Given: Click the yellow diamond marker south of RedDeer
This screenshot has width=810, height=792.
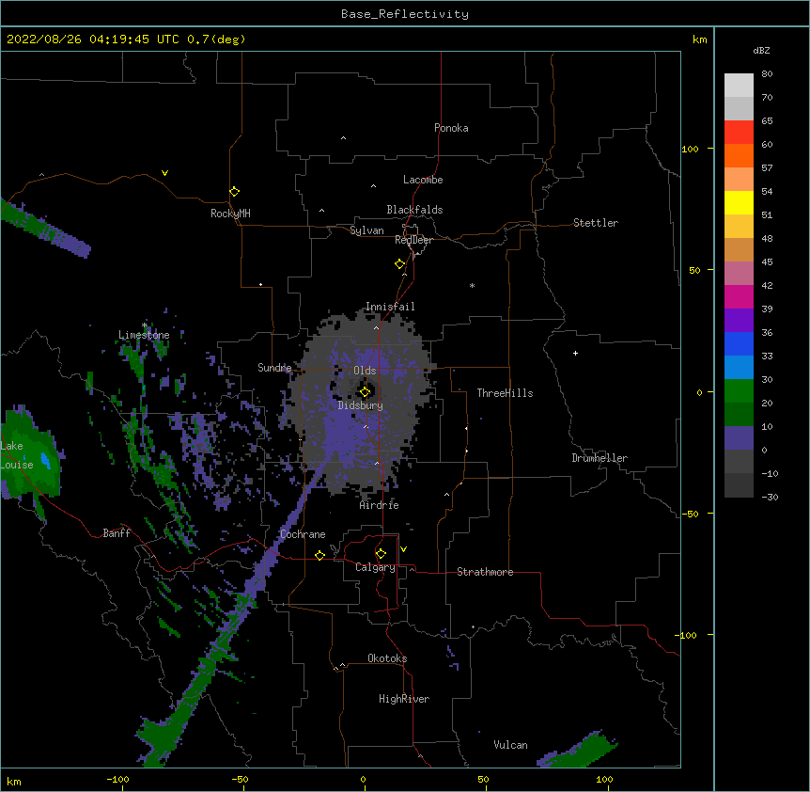Looking at the screenshot, I should point(400,264).
